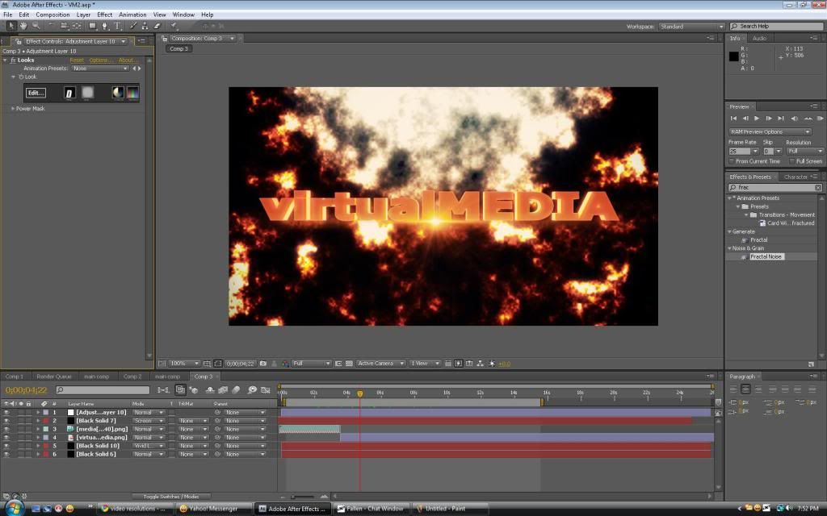The height and width of the screenshot is (516, 827).
Task: Enable the From Current Time checkbox
Action: tap(732, 161)
